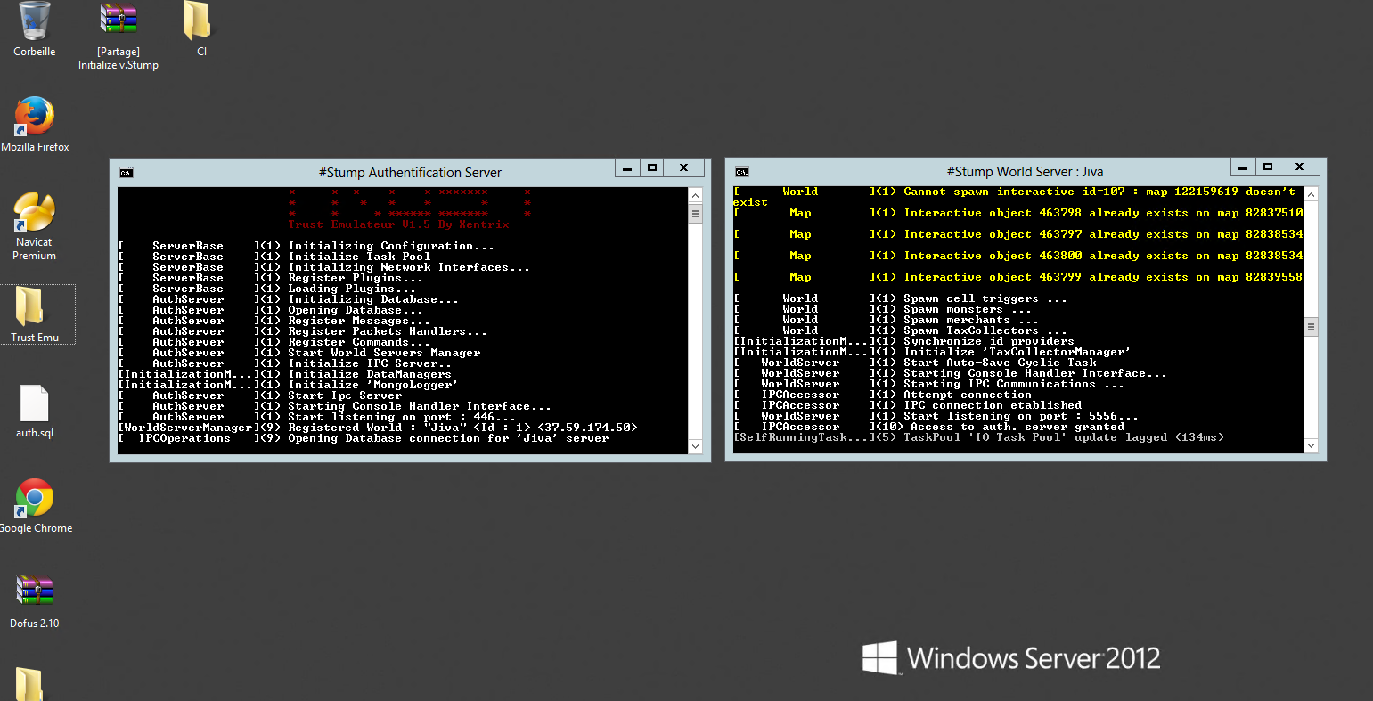Minimize the World Server Jiva window

(1243, 167)
